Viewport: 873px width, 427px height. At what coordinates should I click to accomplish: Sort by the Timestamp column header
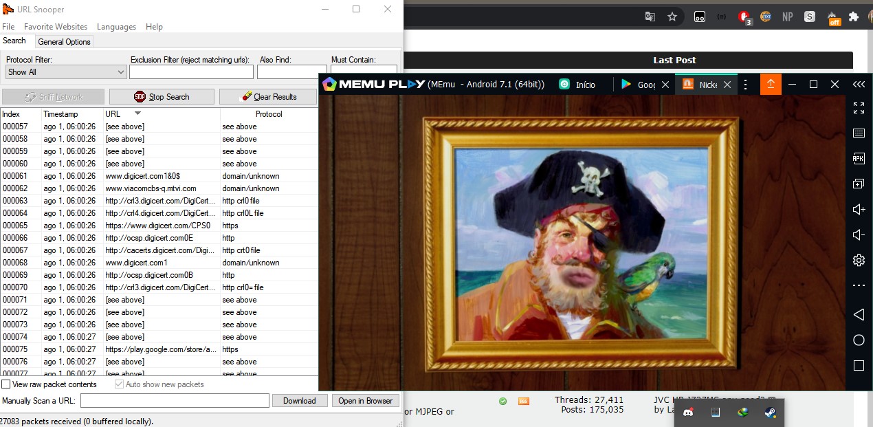click(x=72, y=114)
